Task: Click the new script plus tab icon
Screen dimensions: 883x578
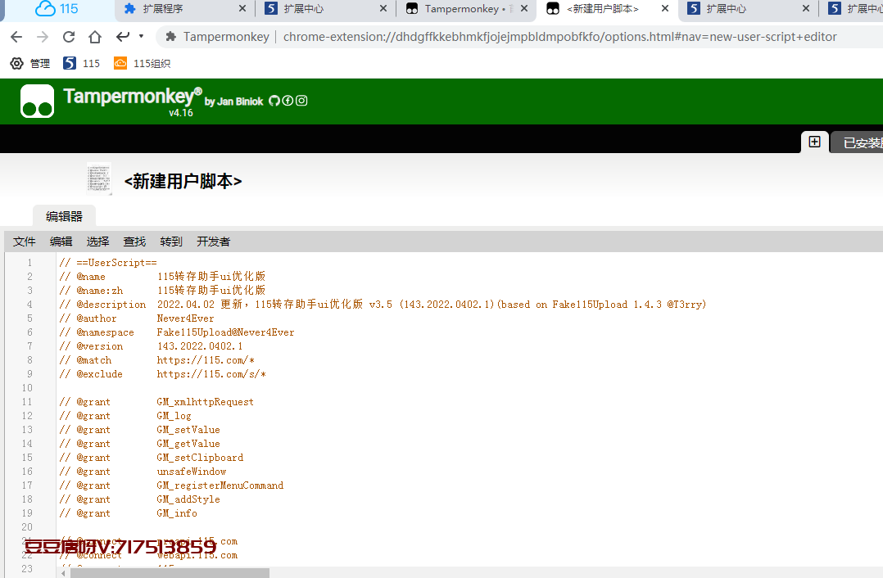Action: pyautogui.click(x=814, y=142)
